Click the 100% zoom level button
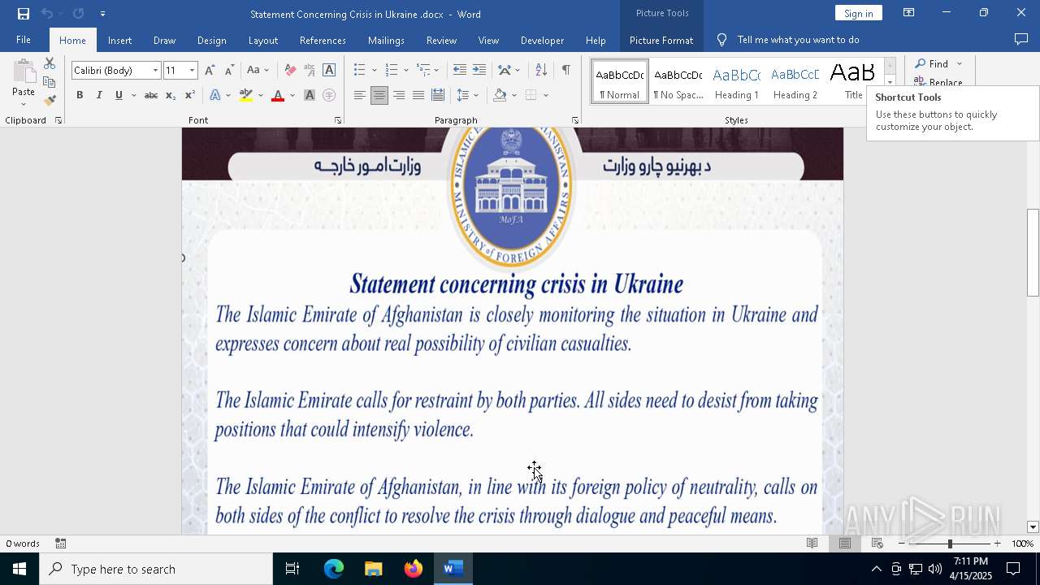This screenshot has height=585, width=1040. 1022,544
